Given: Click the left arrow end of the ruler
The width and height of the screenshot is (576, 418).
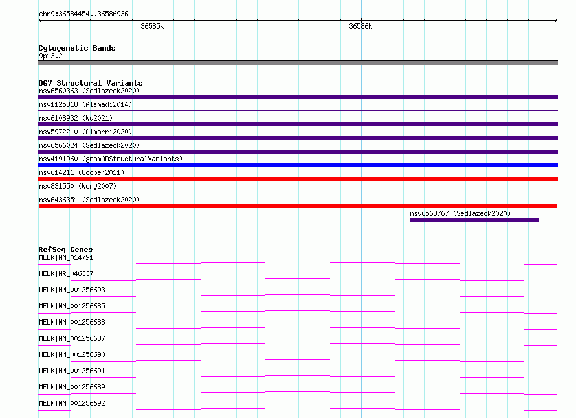Looking at the screenshot, I should click(41, 20).
